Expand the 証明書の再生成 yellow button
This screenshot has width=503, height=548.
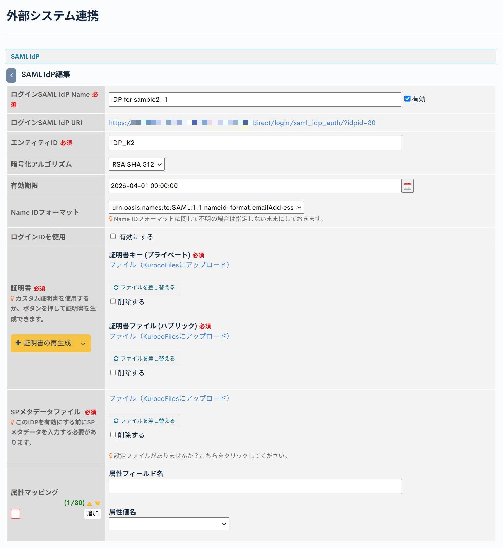click(51, 343)
